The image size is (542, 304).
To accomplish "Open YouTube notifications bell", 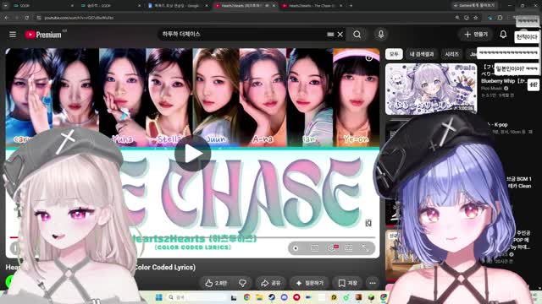I will pyautogui.click(x=503, y=34).
